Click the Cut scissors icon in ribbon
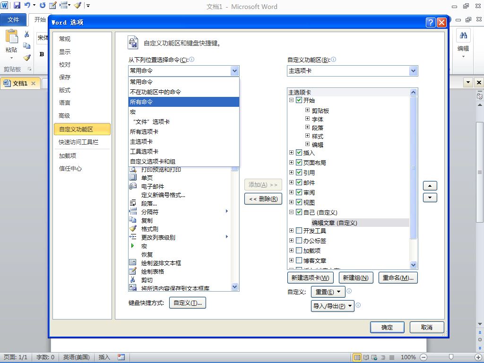Screen dimensions: 484x363 (x=27, y=34)
